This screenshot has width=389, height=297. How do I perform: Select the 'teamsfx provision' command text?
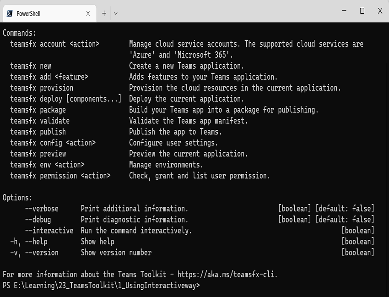point(41,88)
